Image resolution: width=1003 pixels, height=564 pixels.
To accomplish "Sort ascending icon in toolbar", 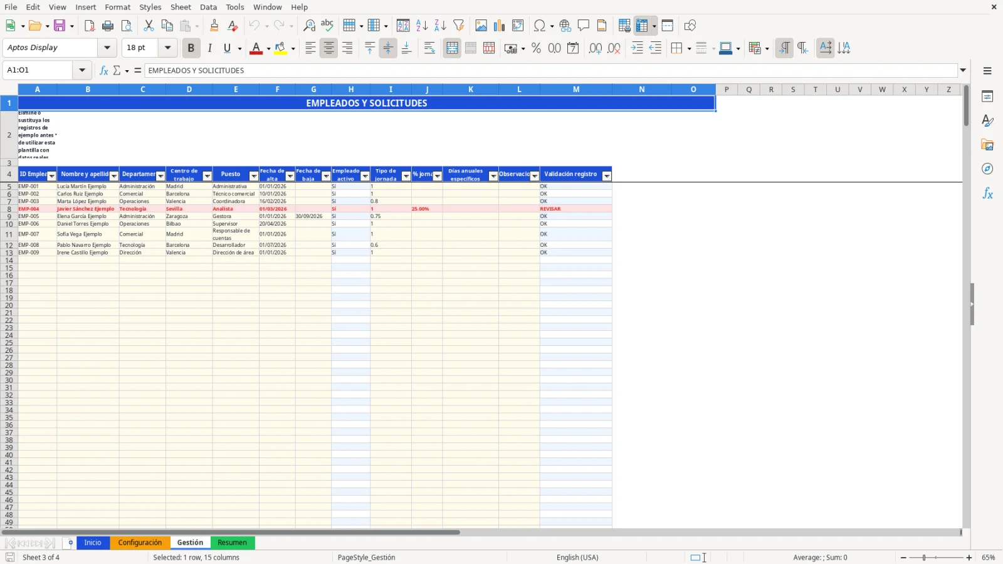I will [422, 26].
